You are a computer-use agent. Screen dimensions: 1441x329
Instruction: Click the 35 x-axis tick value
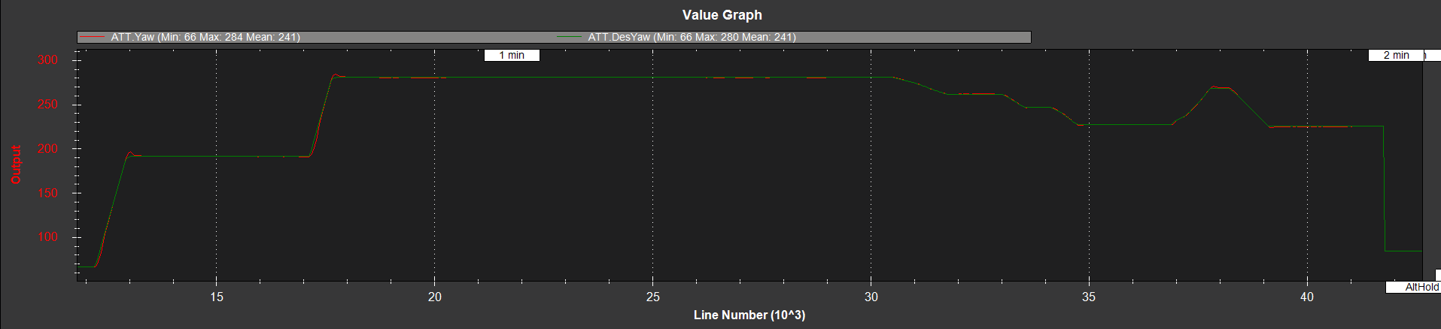pos(1089,297)
